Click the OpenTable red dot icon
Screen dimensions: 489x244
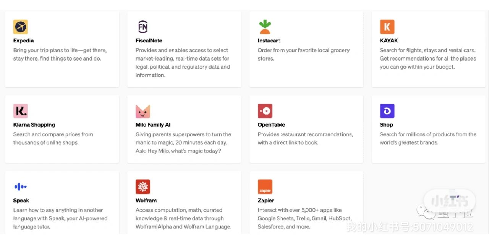point(265,111)
